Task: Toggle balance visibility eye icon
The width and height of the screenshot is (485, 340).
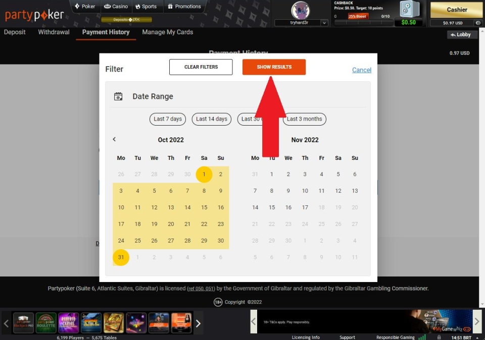Action: pos(477,23)
